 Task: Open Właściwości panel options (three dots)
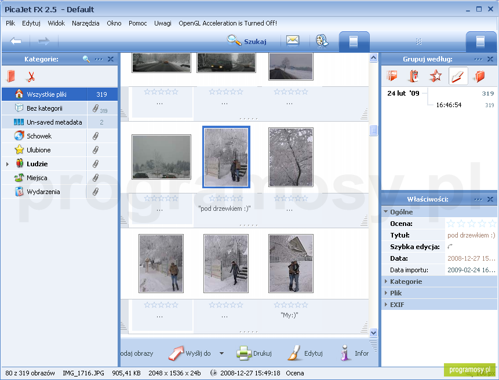pyautogui.click(x=478, y=199)
